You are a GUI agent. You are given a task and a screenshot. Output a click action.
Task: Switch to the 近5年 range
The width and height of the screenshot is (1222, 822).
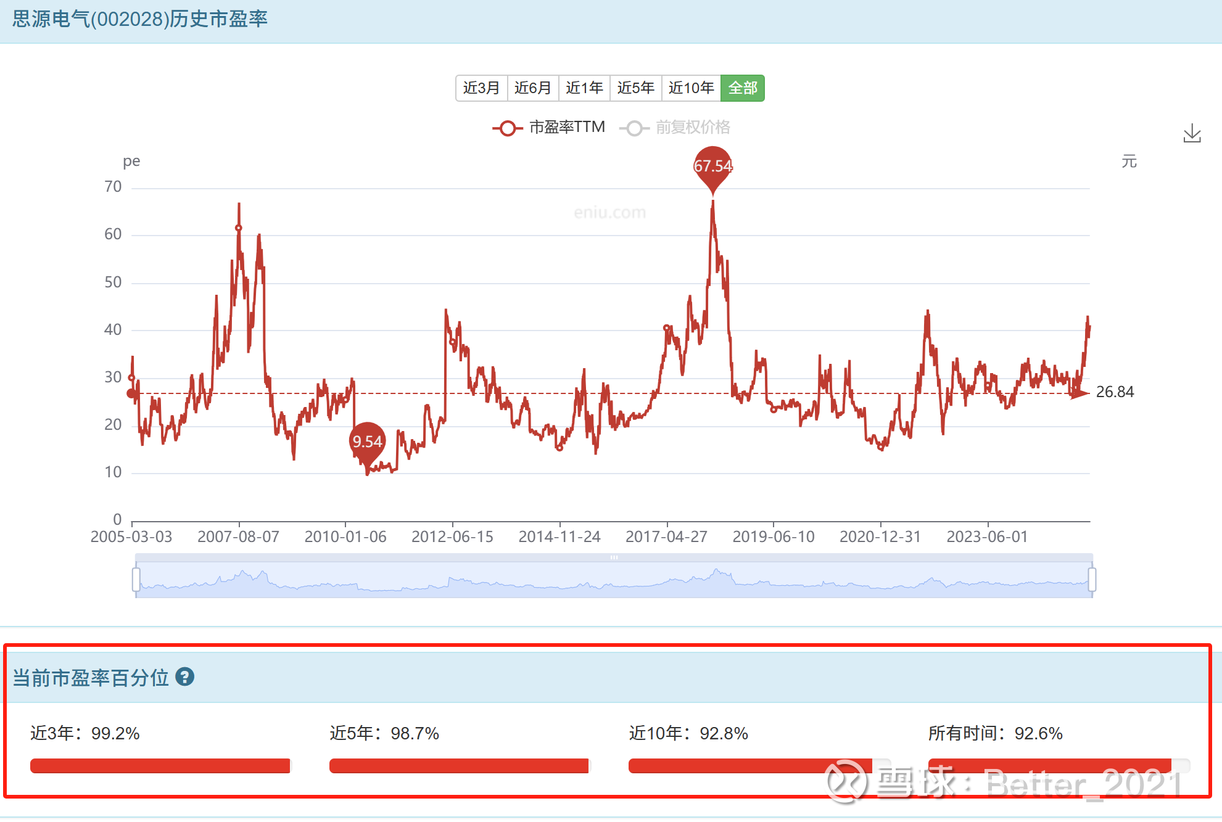point(635,88)
